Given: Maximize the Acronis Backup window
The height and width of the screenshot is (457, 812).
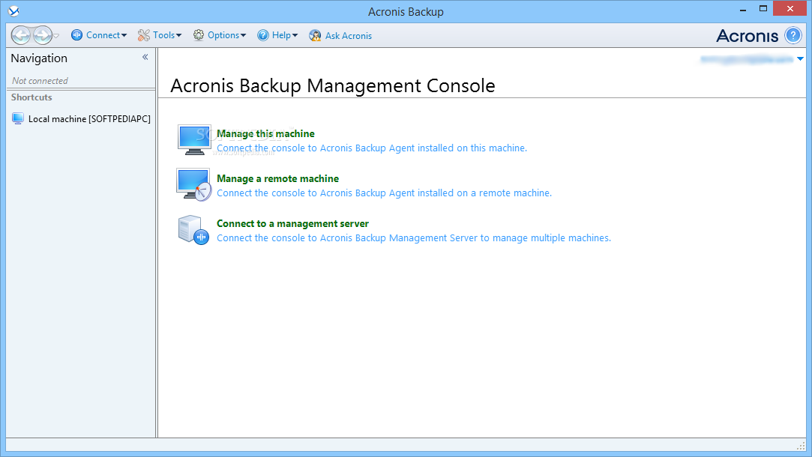Looking at the screenshot, I should [x=763, y=9].
